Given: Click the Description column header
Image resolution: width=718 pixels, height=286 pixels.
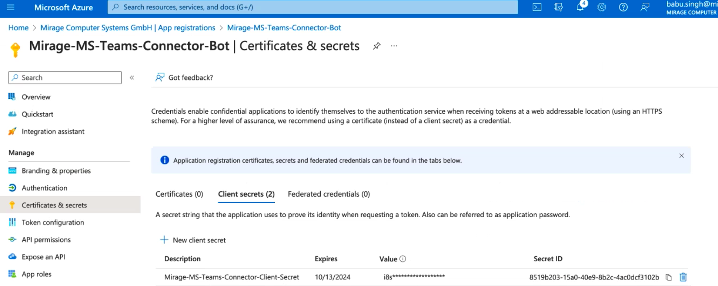Looking at the screenshot, I should [182, 259].
